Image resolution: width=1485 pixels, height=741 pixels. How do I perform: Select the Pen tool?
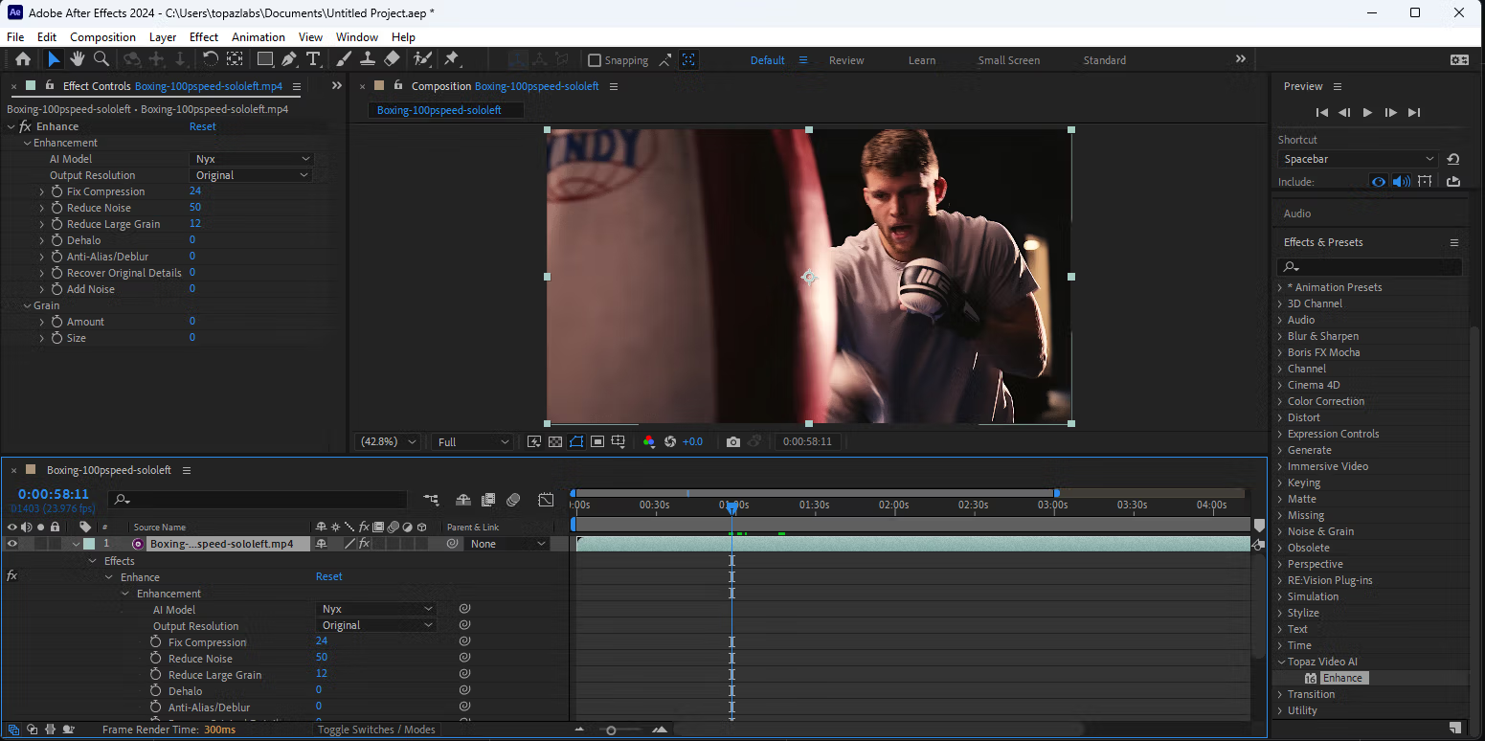[x=289, y=59]
